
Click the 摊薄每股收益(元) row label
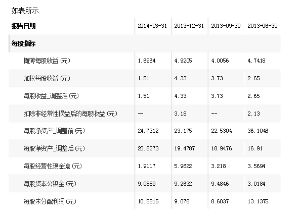[x=47, y=61]
